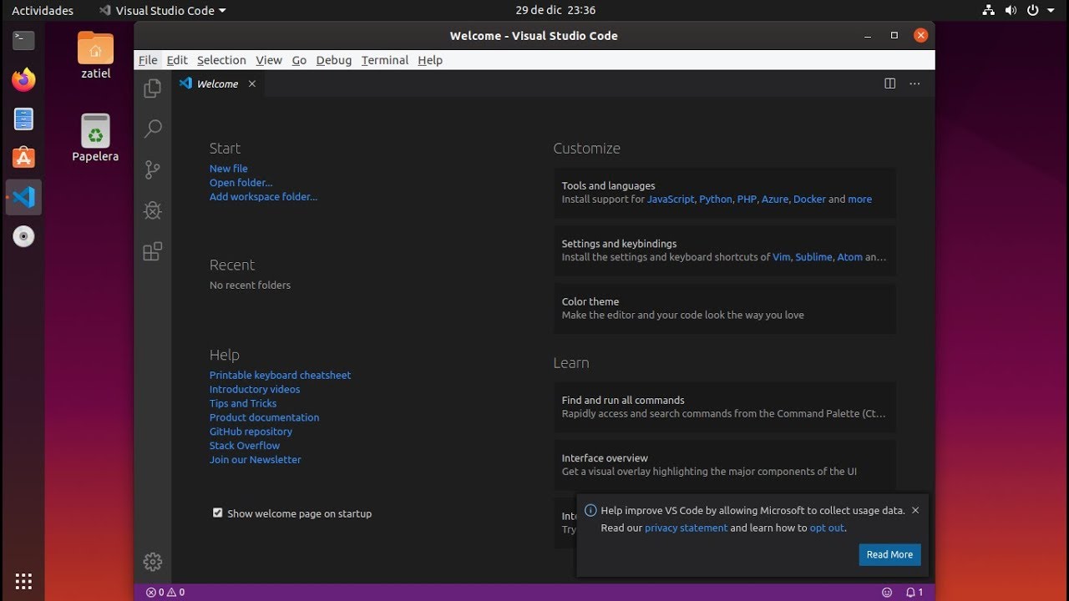Image resolution: width=1069 pixels, height=601 pixels.
Task: Open the Color theme card
Action: [725, 308]
